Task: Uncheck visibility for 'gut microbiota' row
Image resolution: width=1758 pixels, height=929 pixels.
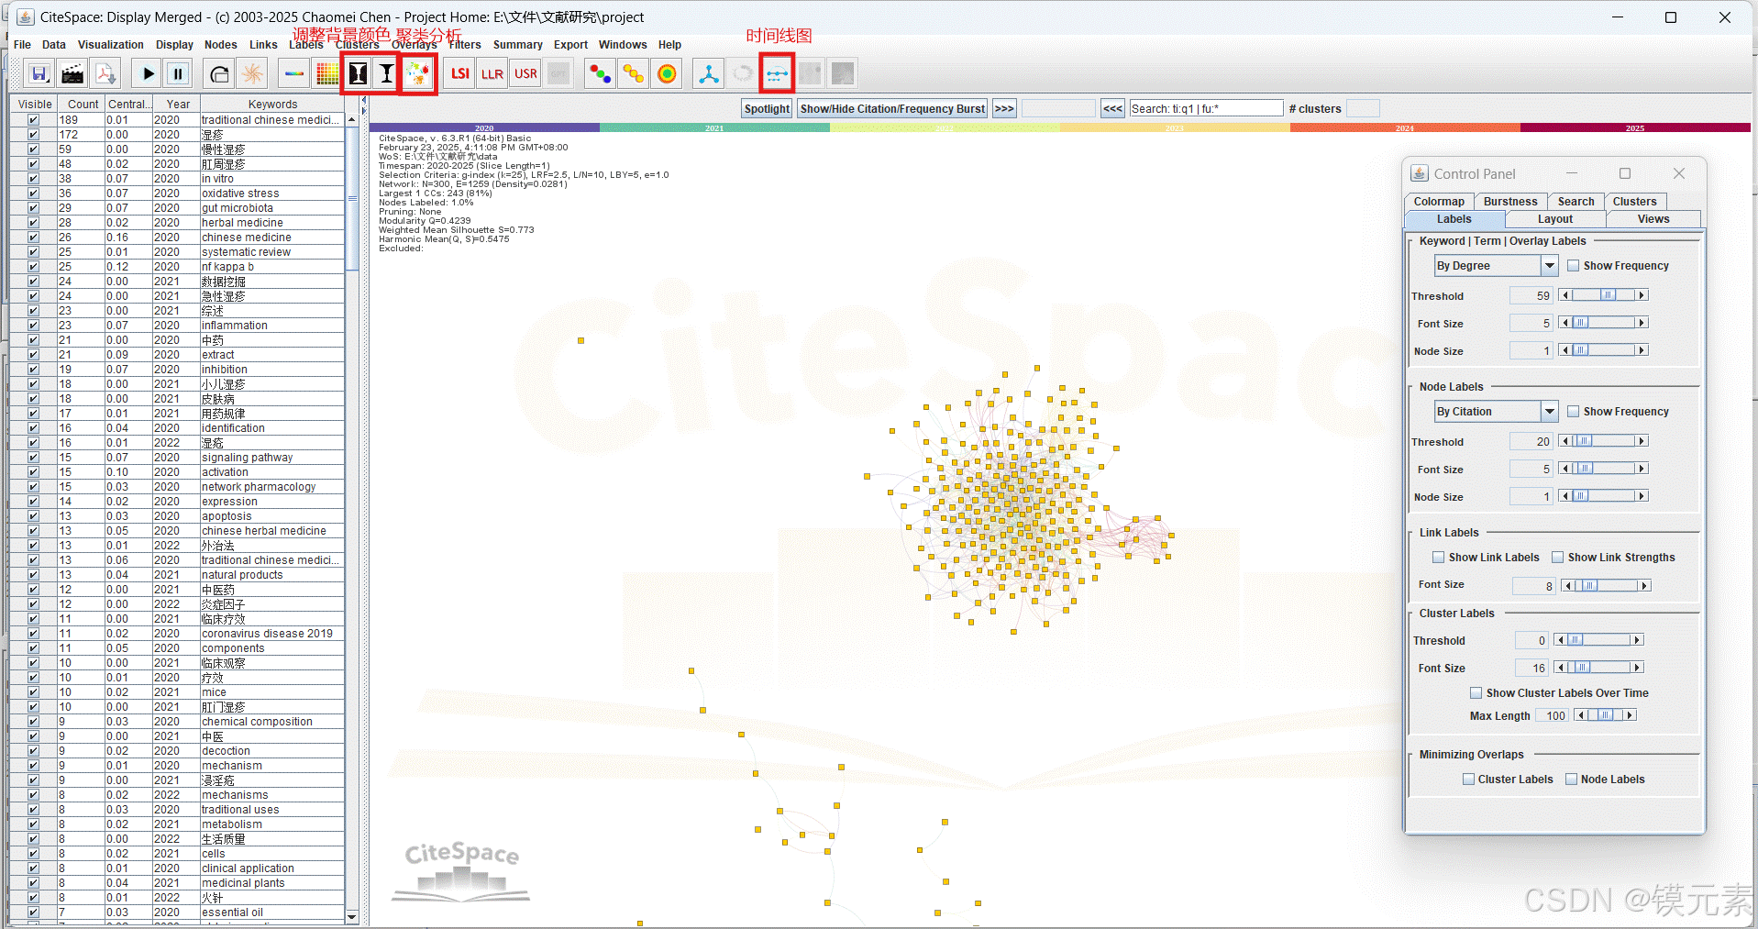Action: point(33,208)
